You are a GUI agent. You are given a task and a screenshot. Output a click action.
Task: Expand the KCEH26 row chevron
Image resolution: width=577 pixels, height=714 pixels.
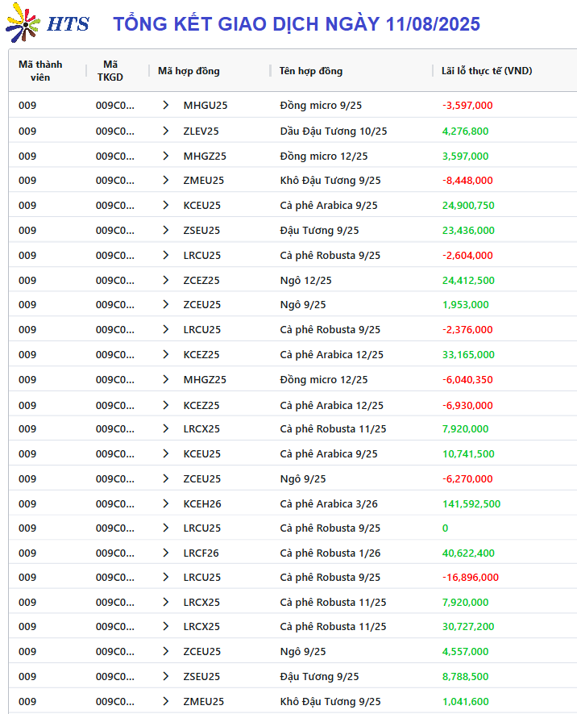point(165,503)
